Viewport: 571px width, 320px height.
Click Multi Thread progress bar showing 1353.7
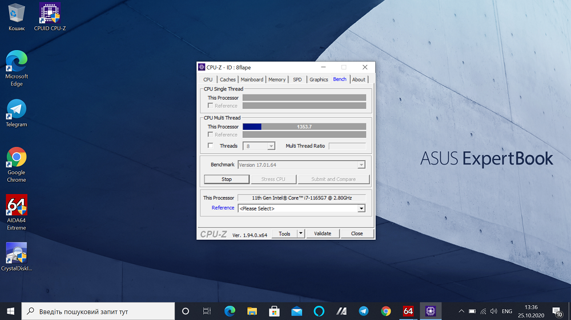[304, 127]
